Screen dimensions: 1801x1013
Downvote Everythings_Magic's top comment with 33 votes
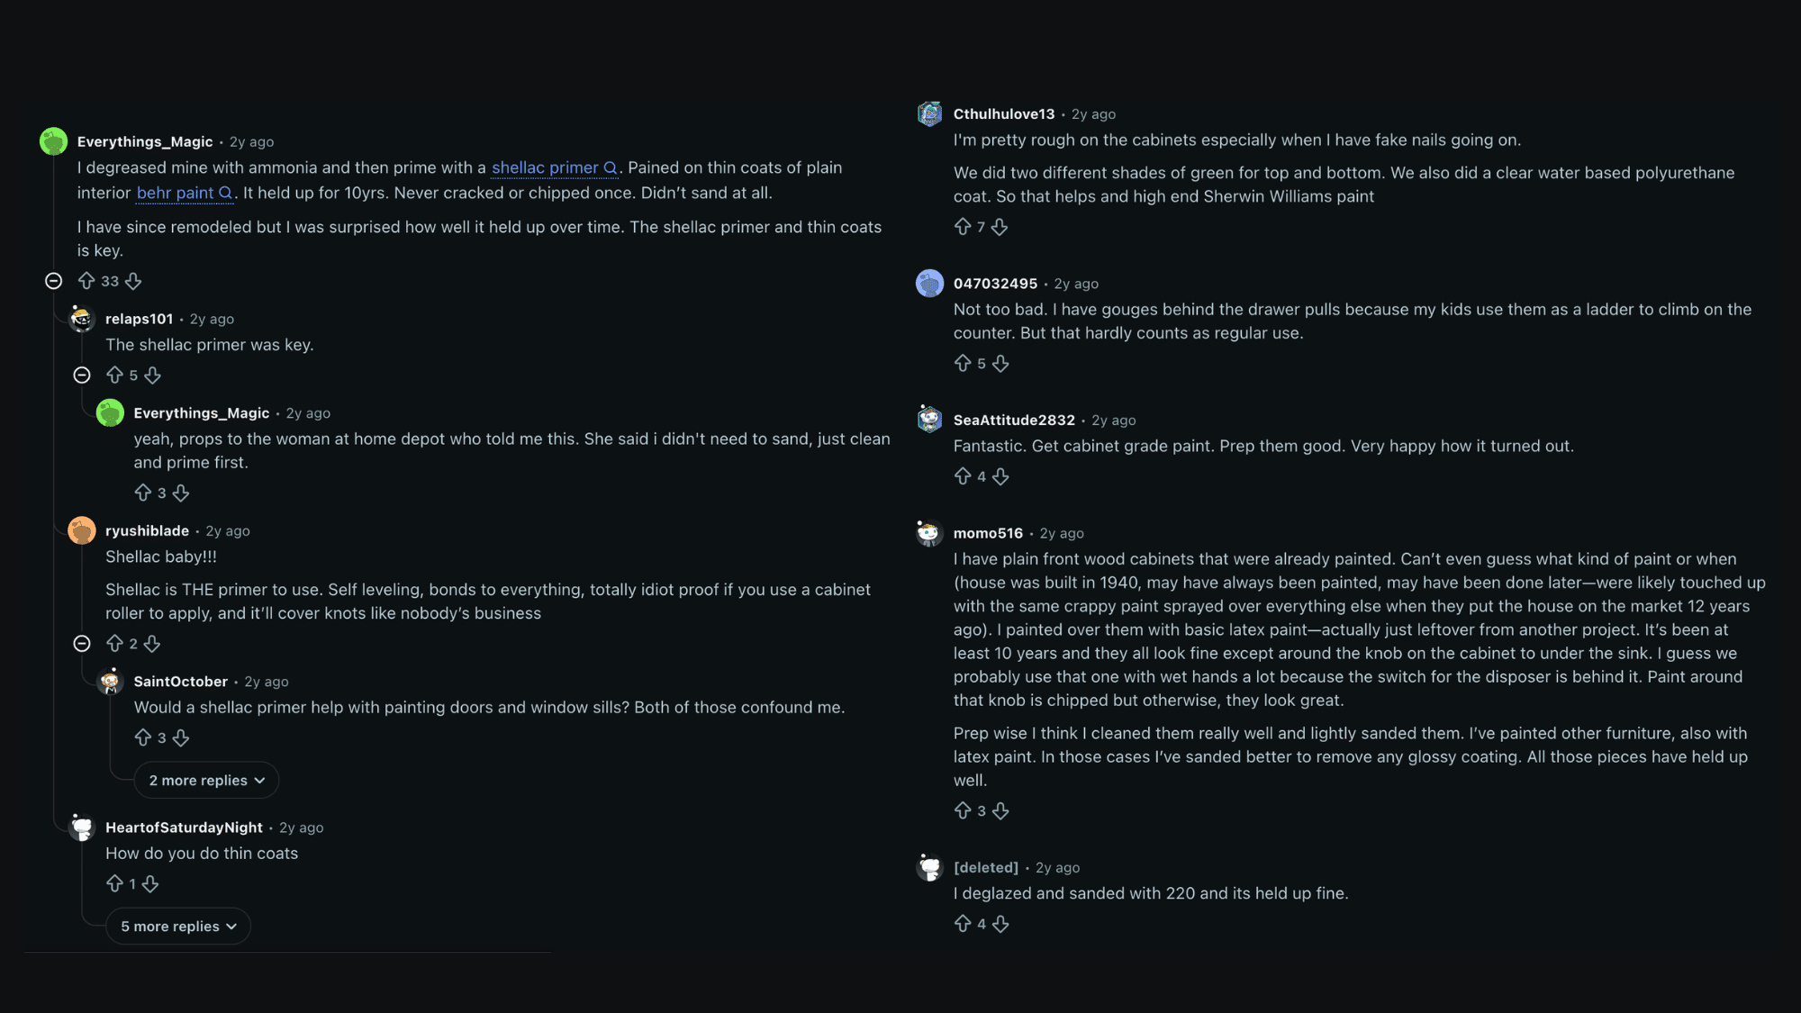click(133, 281)
